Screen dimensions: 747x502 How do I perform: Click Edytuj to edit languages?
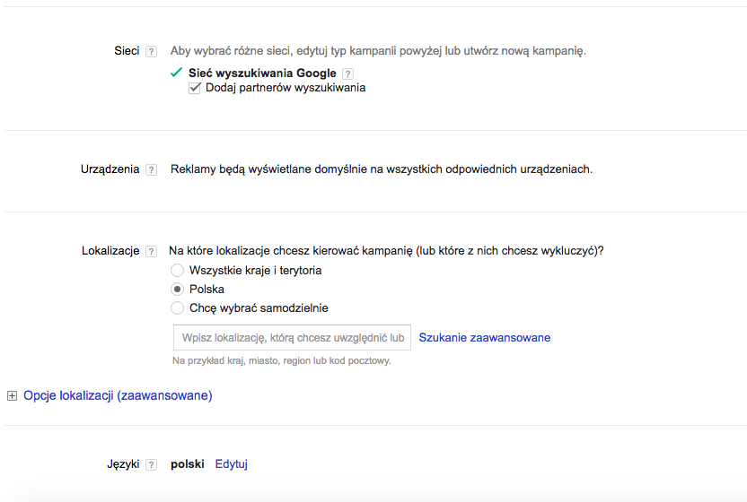pyautogui.click(x=232, y=464)
